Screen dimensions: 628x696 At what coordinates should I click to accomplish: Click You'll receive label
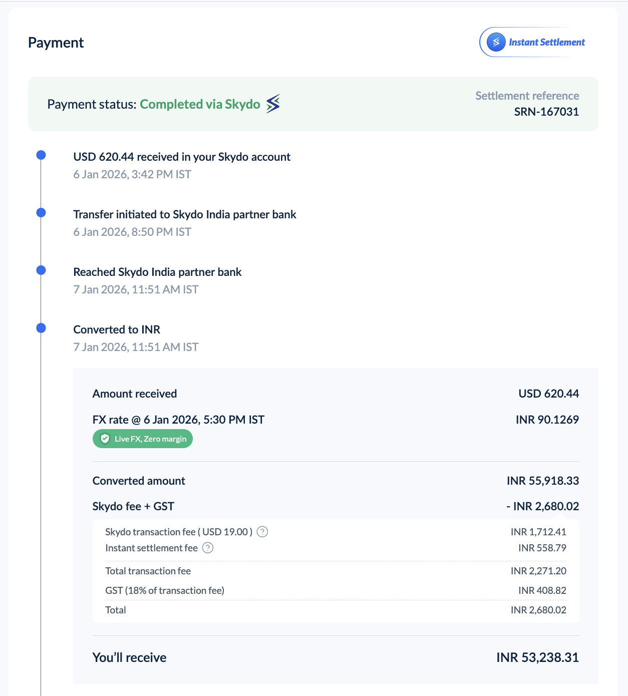click(x=129, y=657)
